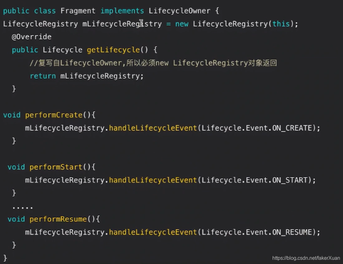The image size is (343, 264).
Task: Click the "@Override" annotation
Action: click(32, 37)
